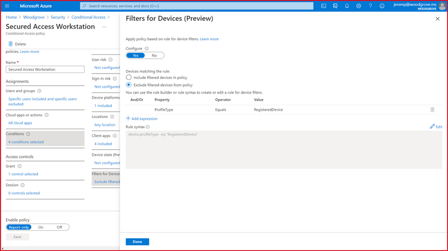Open the Directories and subscriptions filter icon
The image size is (448, 251).
tap(335, 6)
